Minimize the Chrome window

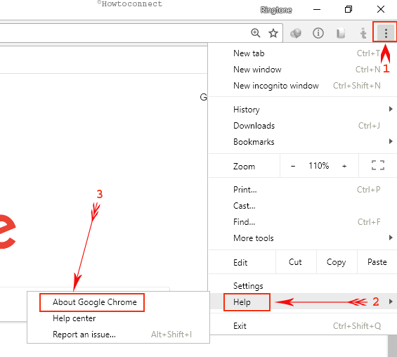[x=317, y=10]
